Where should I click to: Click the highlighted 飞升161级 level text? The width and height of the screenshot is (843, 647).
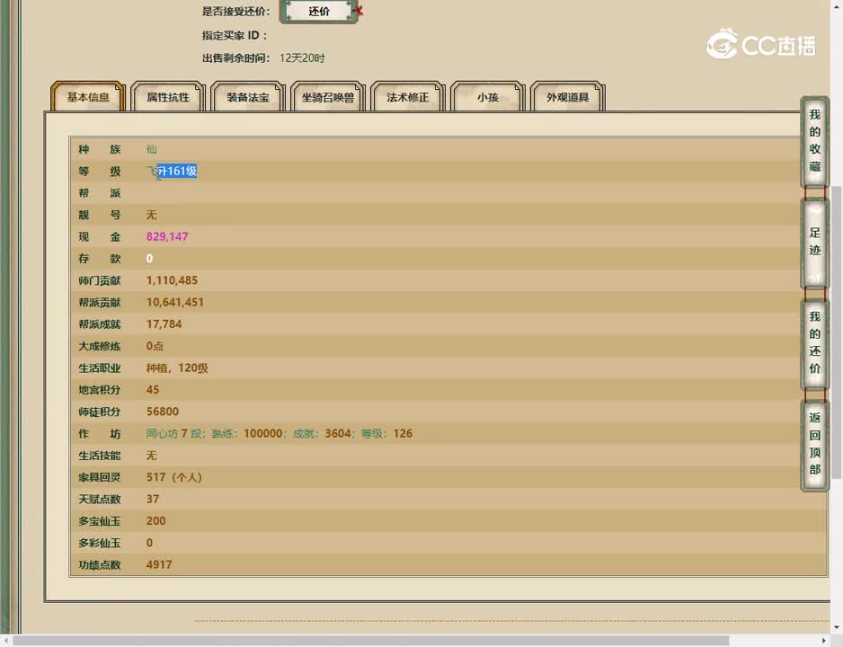coord(172,171)
